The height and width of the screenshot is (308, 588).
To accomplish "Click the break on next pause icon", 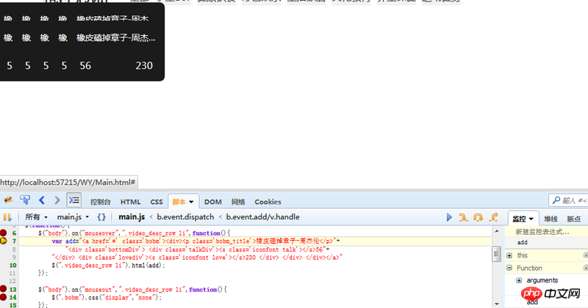I will coord(7,217).
